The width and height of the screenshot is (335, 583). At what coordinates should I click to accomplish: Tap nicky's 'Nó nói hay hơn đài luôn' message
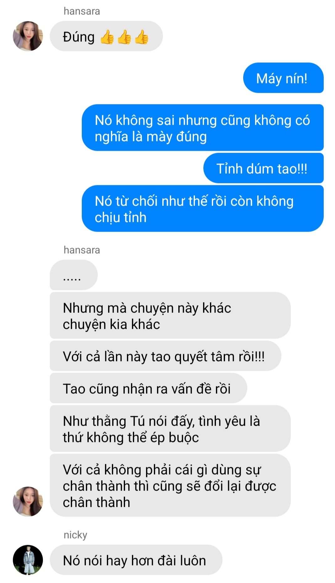[136, 560]
